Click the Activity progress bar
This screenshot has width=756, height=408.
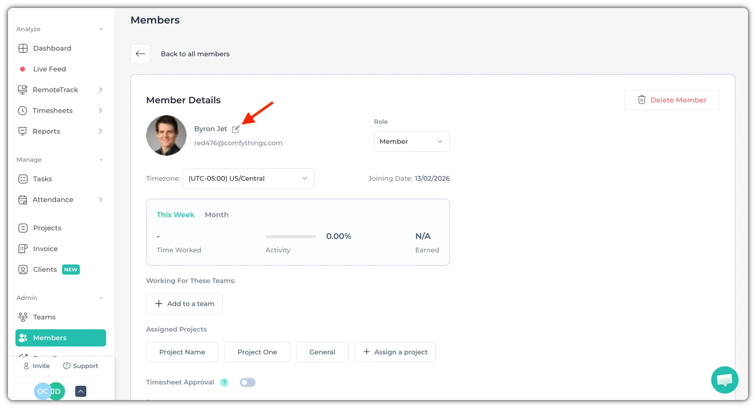(x=291, y=236)
